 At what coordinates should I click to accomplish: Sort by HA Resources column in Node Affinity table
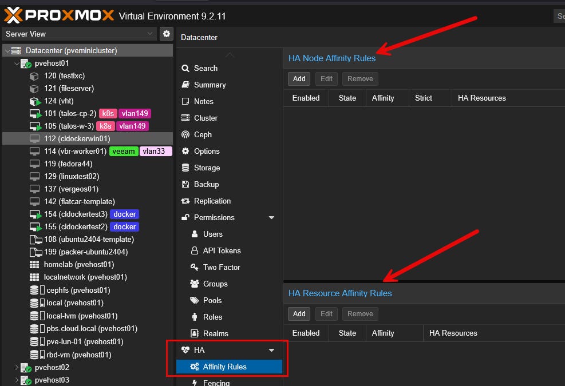pos(508,98)
